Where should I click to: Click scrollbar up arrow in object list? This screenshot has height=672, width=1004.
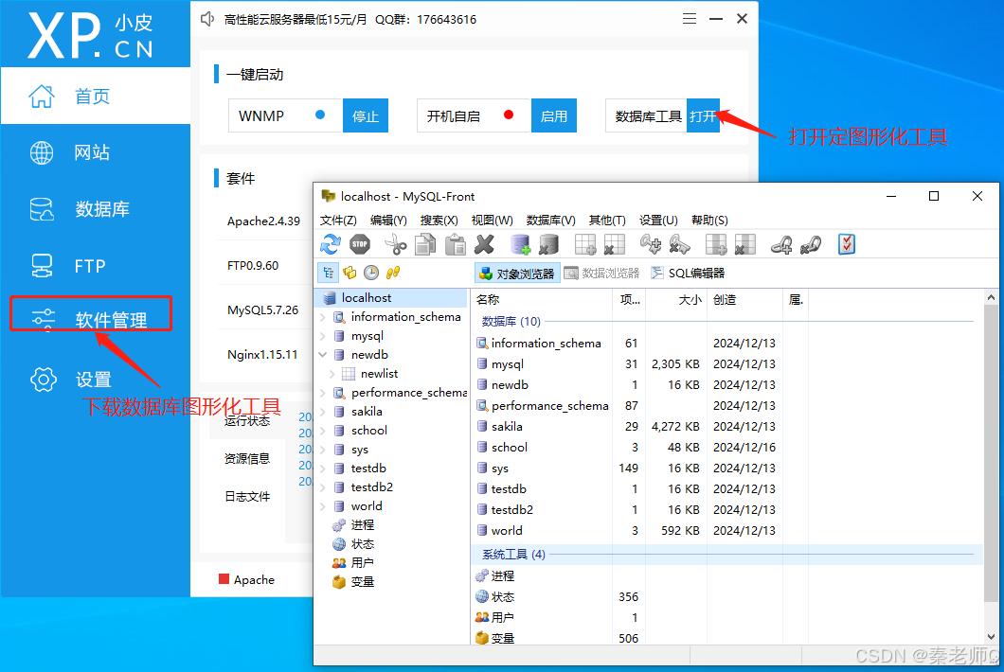991,297
